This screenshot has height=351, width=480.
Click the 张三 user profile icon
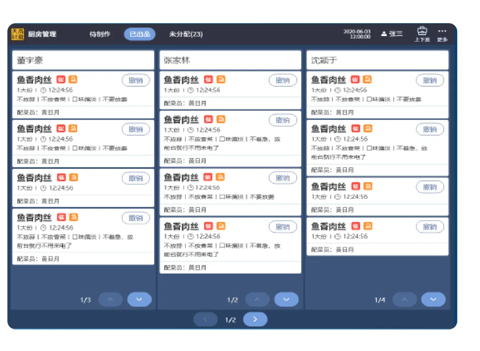pos(384,34)
